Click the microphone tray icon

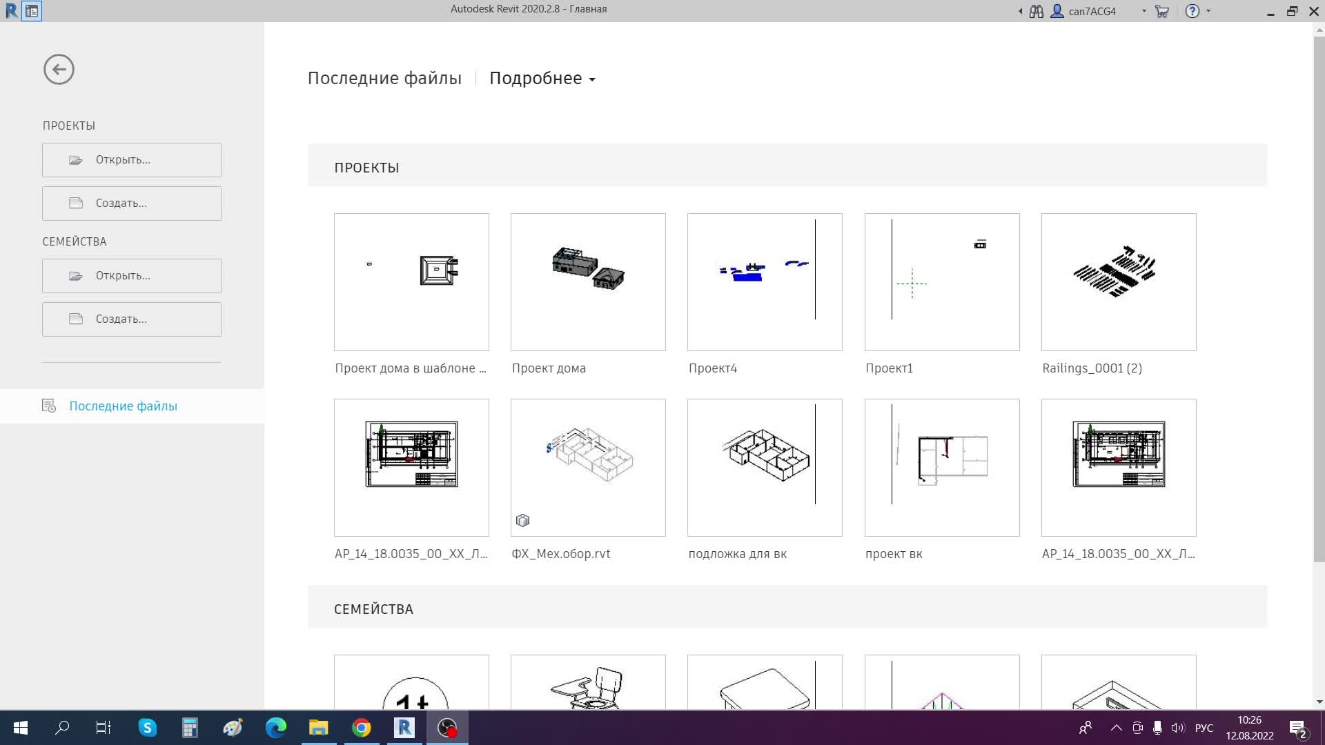click(x=1157, y=728)
